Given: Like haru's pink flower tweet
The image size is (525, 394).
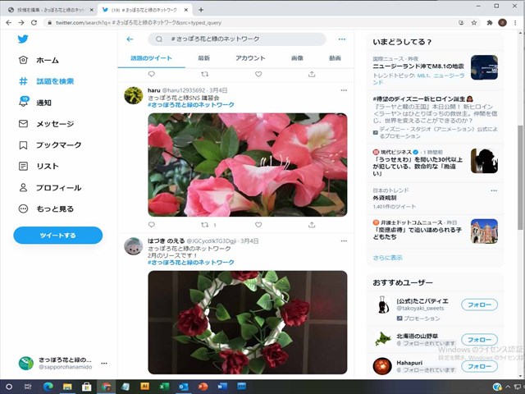Looking at the screenshot, I should coord(258,224).
